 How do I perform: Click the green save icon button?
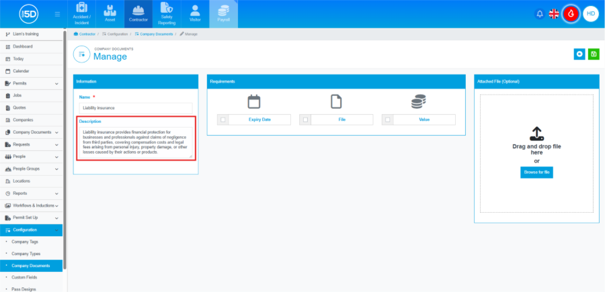(x=594, y=54)
